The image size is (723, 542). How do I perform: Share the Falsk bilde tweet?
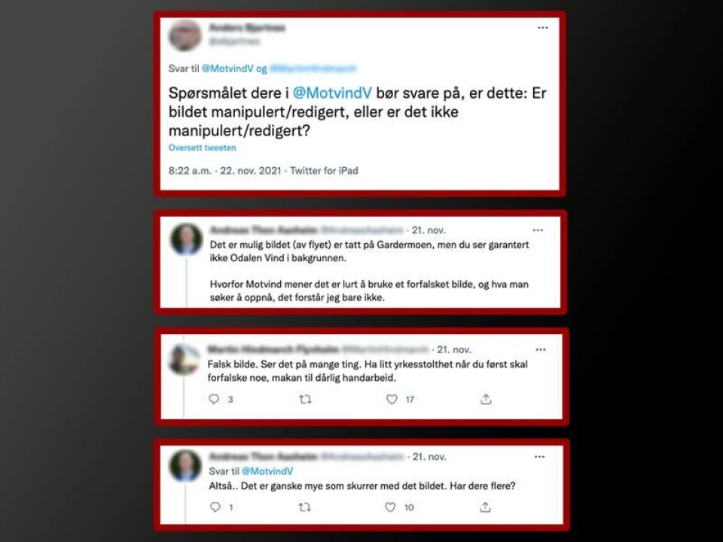click(486, 399)
